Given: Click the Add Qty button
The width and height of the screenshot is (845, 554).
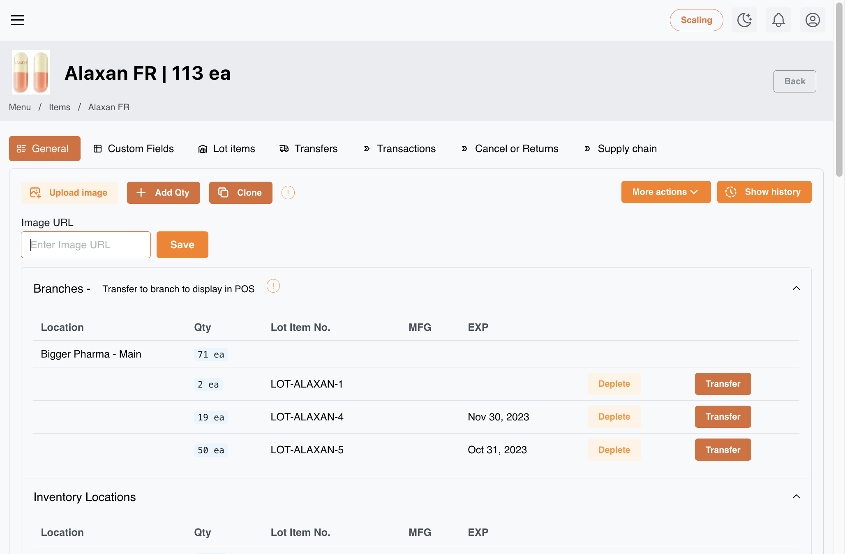Looking at the screenshot, I should 164,193.
